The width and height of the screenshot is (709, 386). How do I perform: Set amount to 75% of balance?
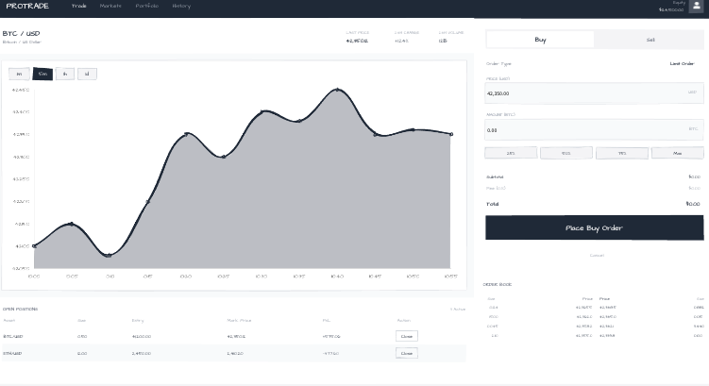pyautogui.click(x=622, y=153)
